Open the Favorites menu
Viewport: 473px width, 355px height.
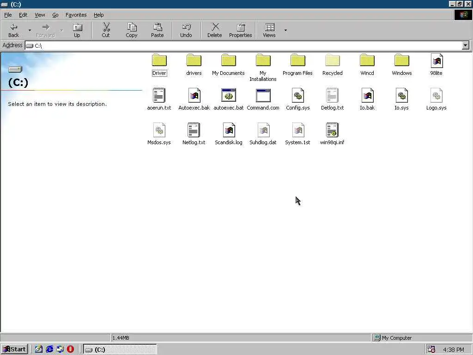tap(76, 15)
